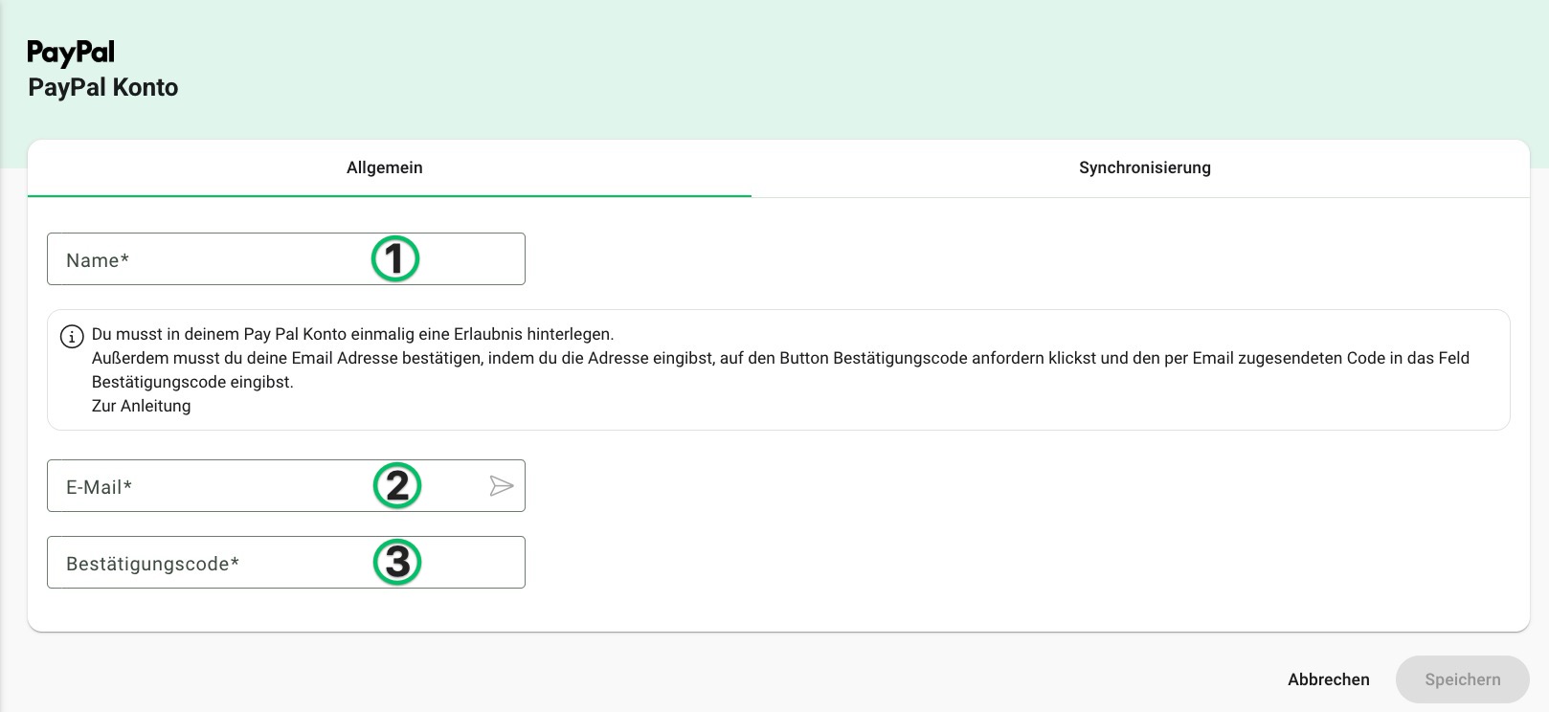Focus the E-Mail input field
The image size is (1549, 712).
286,486
